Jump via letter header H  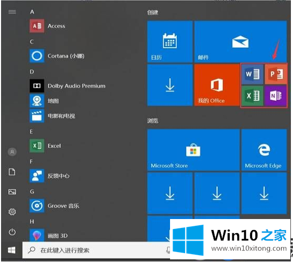click(x=32, y=222)
